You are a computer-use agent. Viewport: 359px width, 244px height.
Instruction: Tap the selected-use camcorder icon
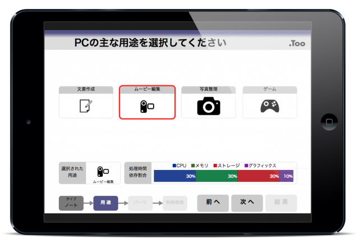pos(103,172)
